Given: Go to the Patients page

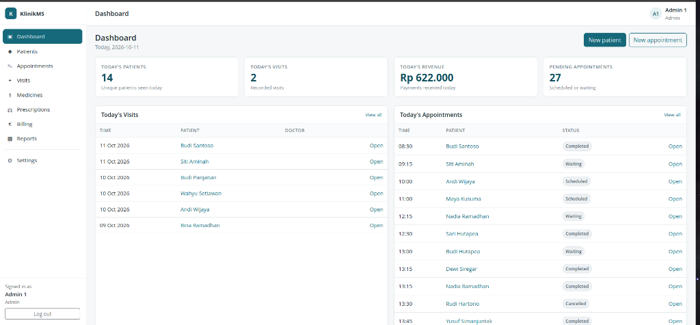Looking at the screenshot, I should pyautogui.click(x=42, y=51).
